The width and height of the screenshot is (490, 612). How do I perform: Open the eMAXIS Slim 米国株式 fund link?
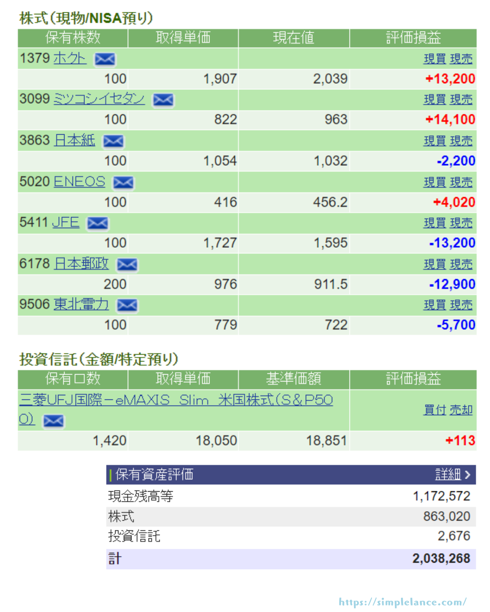coord(176,400)
